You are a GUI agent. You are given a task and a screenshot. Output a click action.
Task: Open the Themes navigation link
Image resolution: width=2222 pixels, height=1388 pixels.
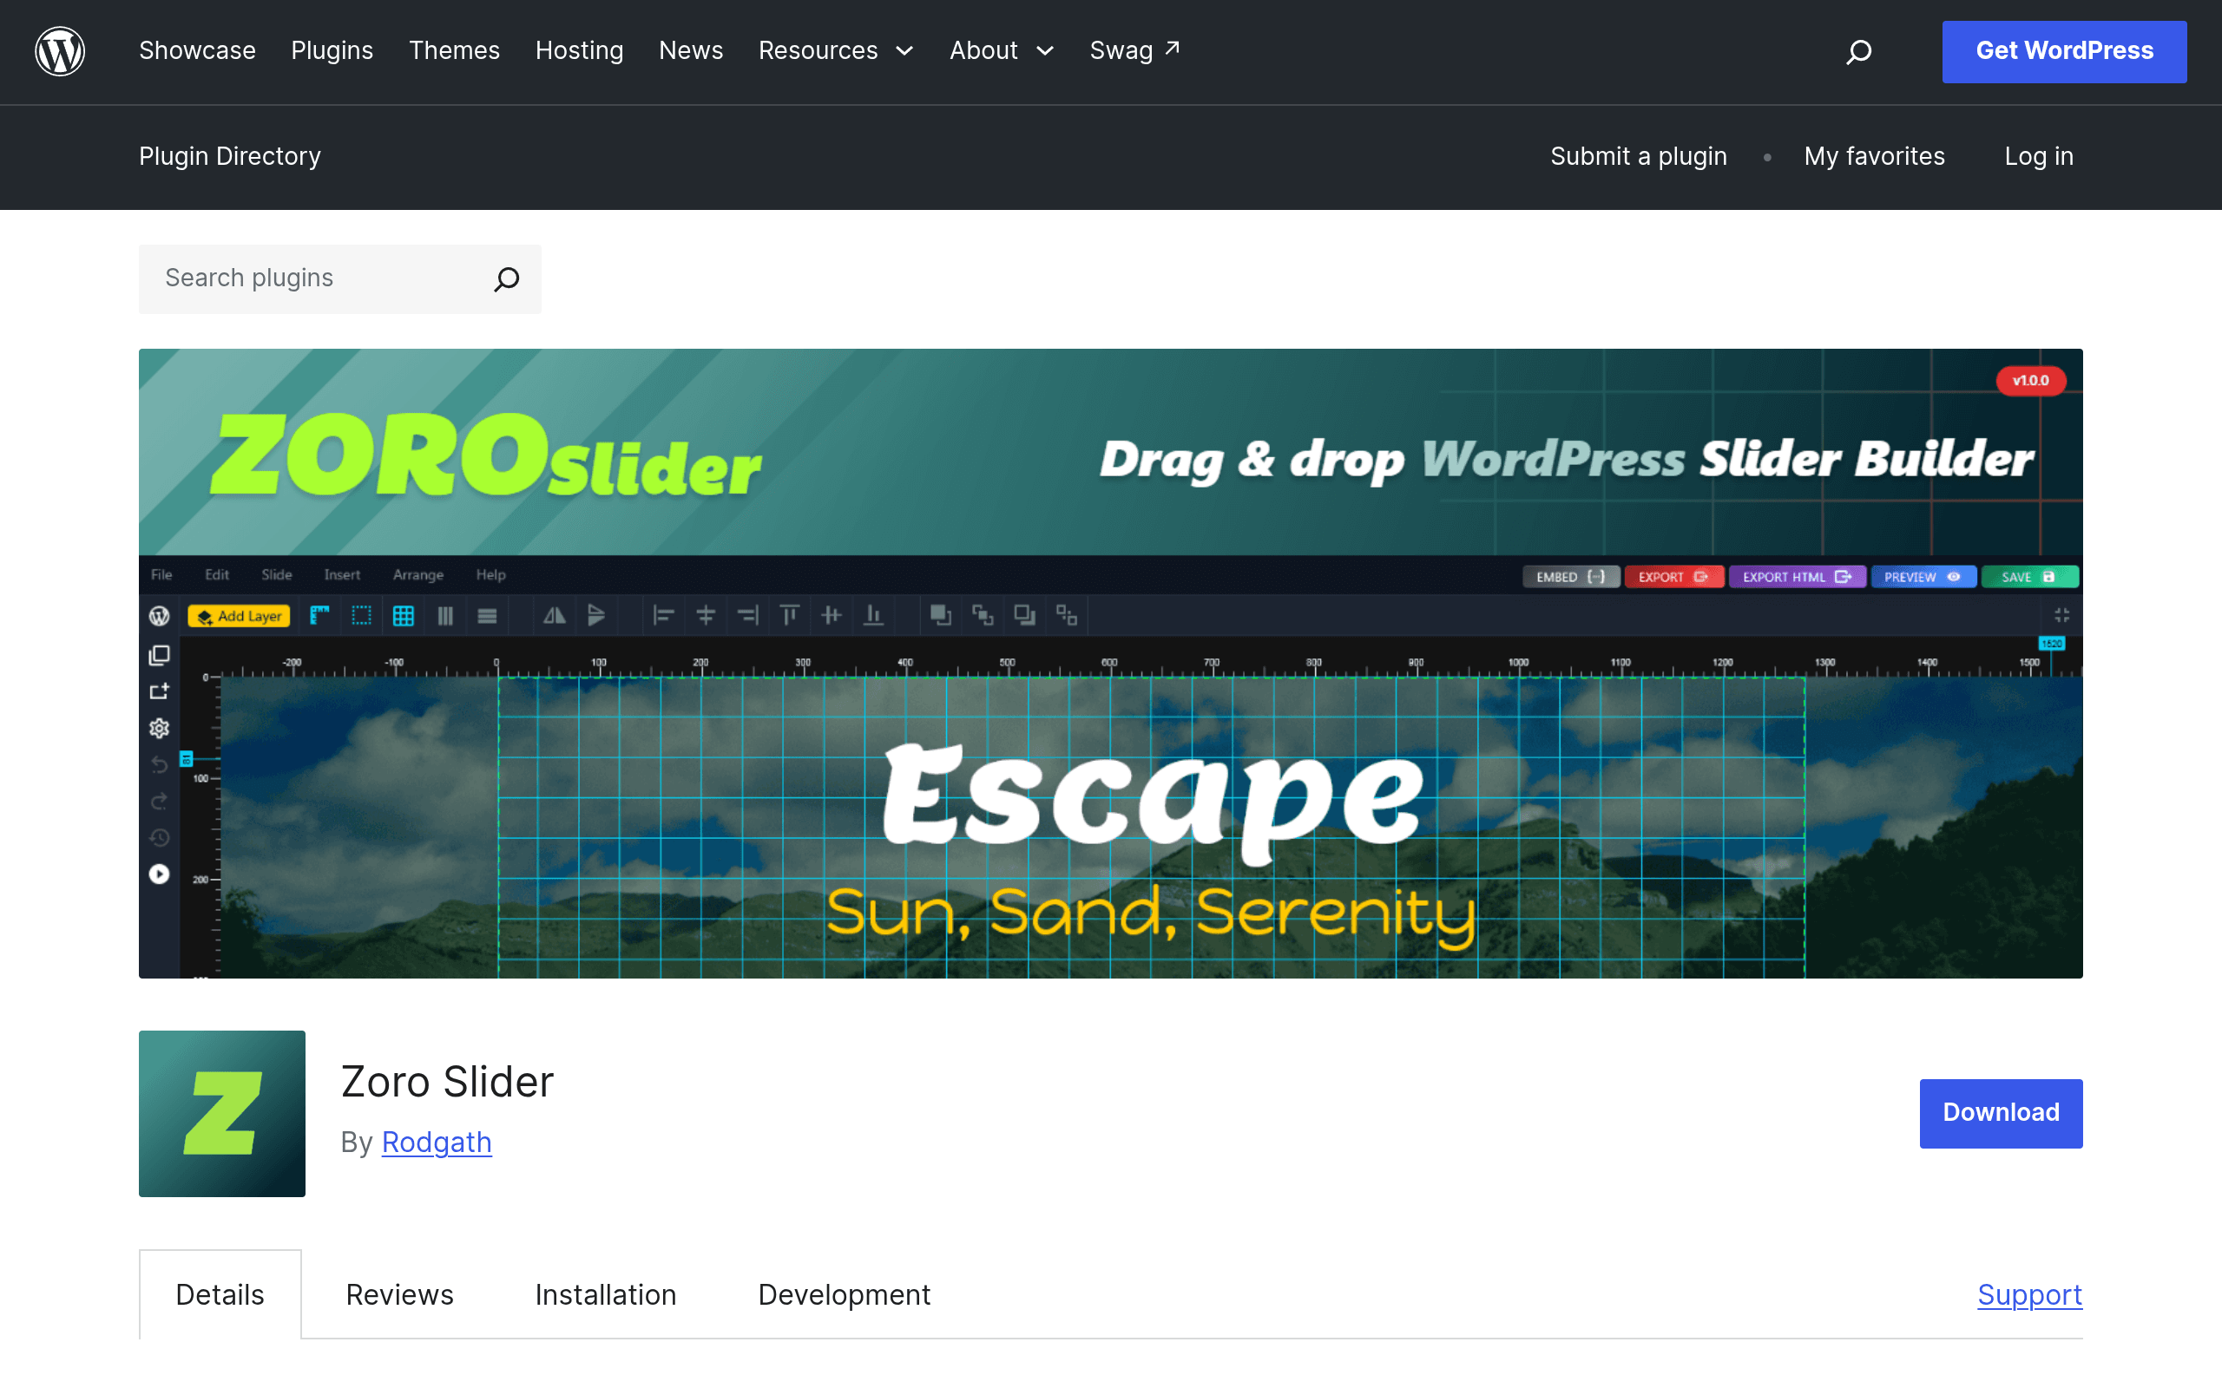pos(454,50)
